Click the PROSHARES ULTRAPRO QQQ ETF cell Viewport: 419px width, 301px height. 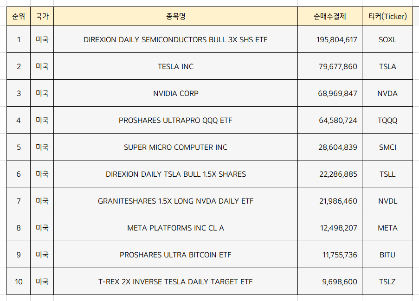(175, 120)
